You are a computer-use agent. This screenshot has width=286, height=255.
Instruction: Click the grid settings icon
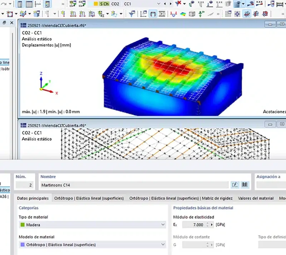click(x=228, y=14)
